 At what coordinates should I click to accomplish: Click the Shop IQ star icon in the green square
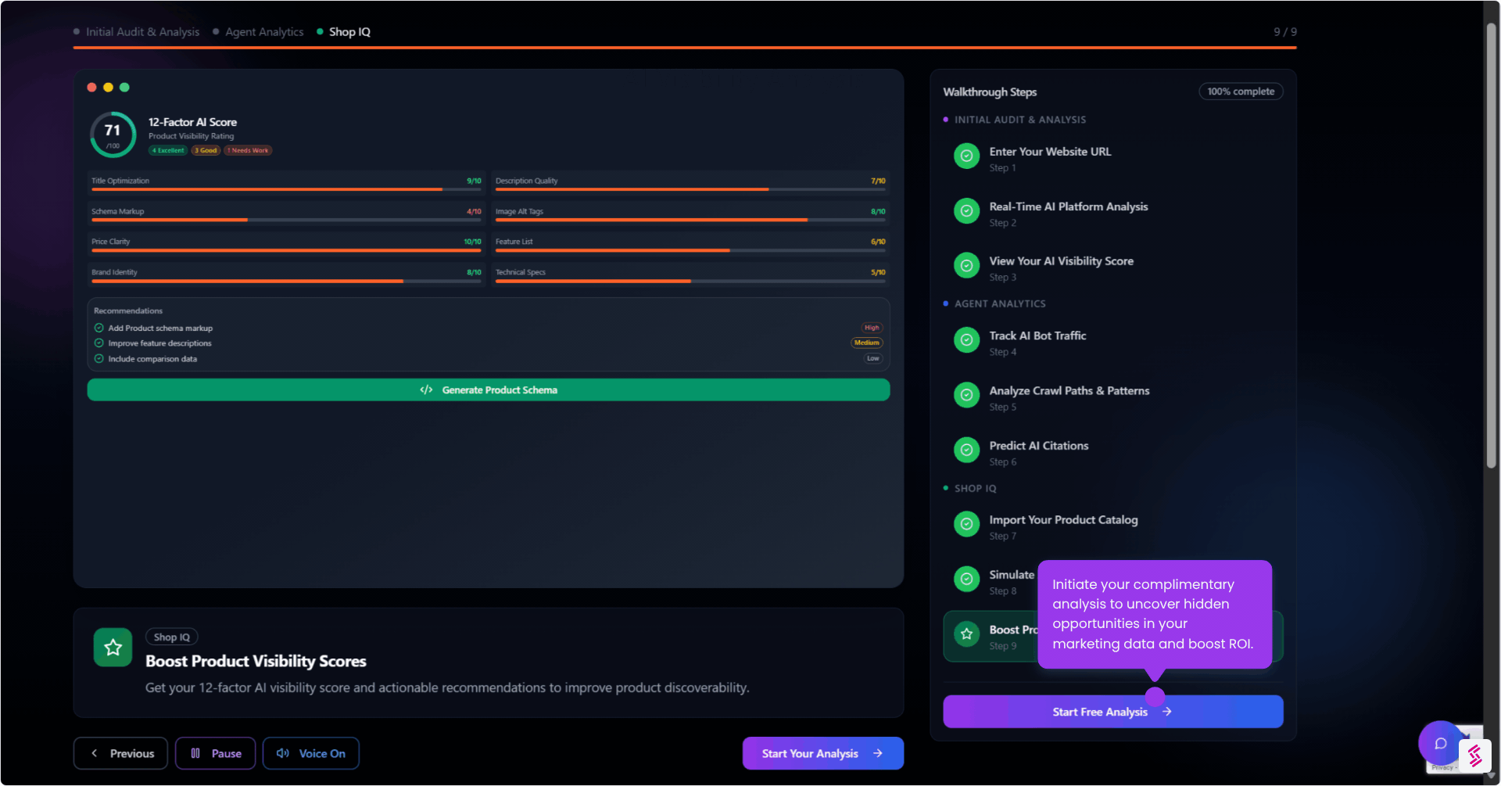tap(113, 647)
